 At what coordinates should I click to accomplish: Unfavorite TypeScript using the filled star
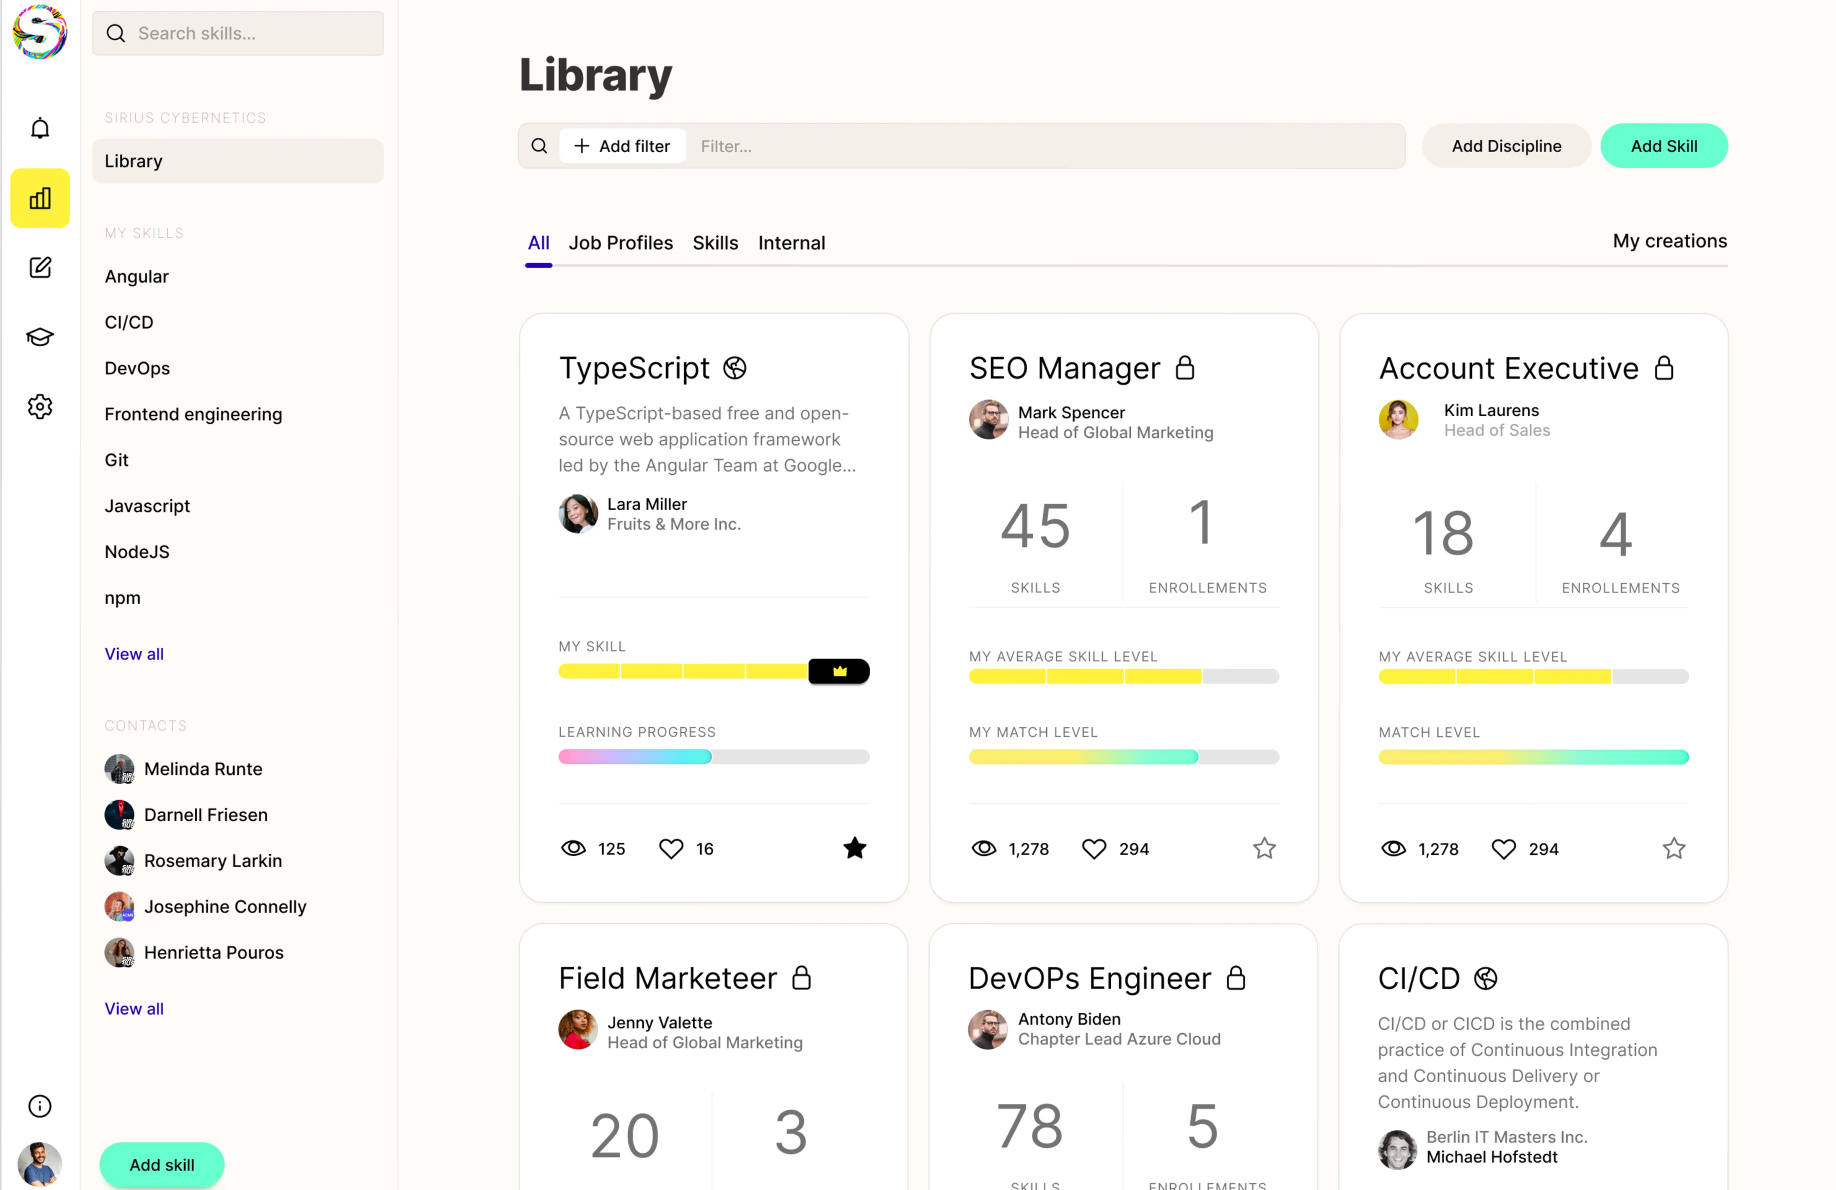click(x=854, y=848)
